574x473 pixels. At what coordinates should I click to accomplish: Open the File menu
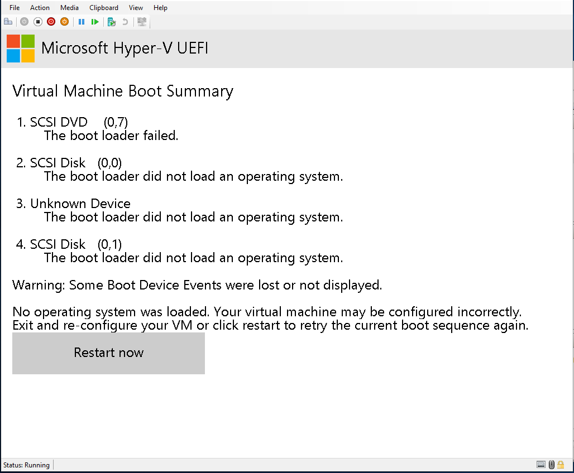coord(15,8)
